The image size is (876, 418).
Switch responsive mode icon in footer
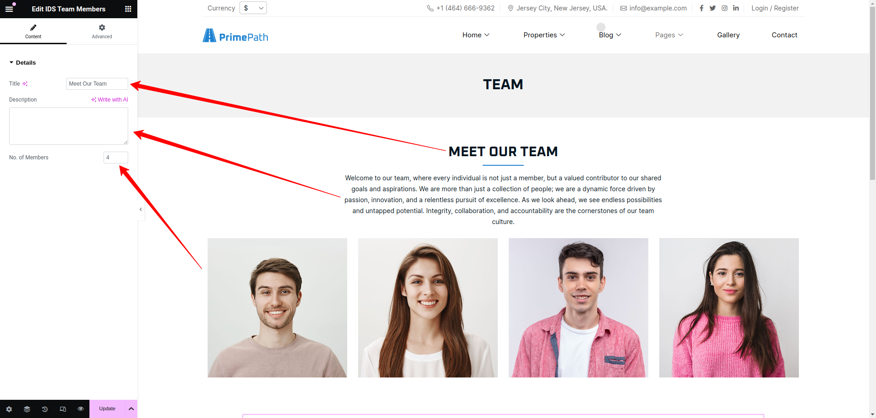[x=63, y=409]
